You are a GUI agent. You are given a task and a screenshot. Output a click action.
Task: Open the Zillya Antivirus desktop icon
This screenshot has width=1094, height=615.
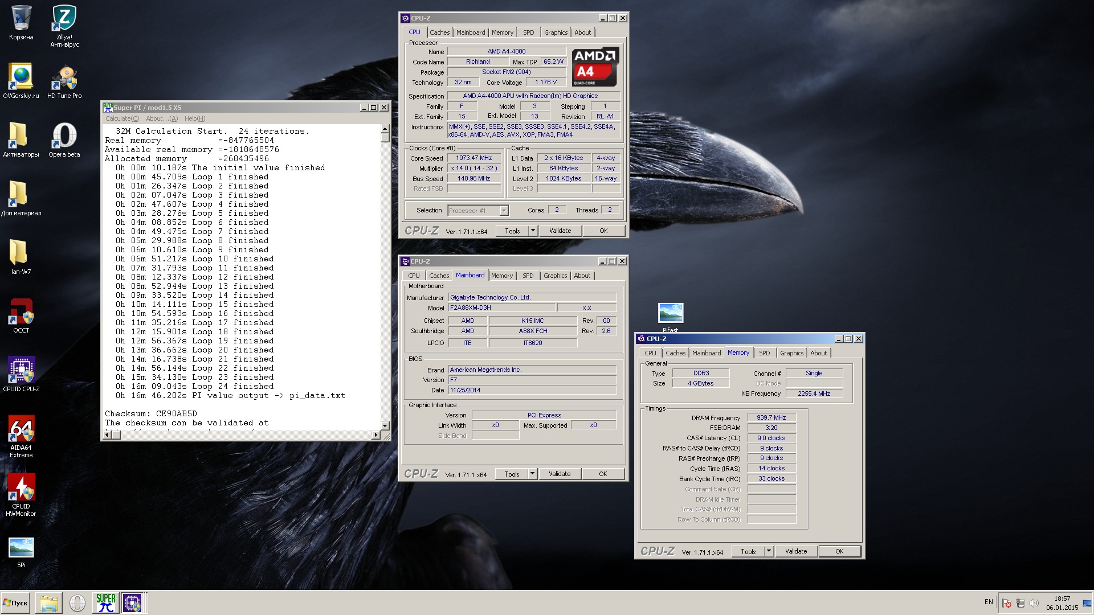coord(64,26)
